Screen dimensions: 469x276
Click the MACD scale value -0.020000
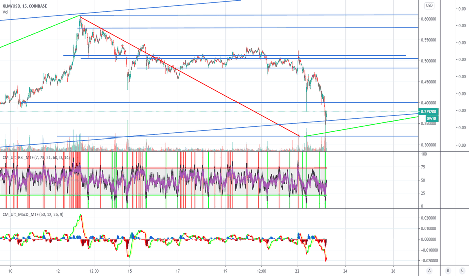tap(429, 261)
